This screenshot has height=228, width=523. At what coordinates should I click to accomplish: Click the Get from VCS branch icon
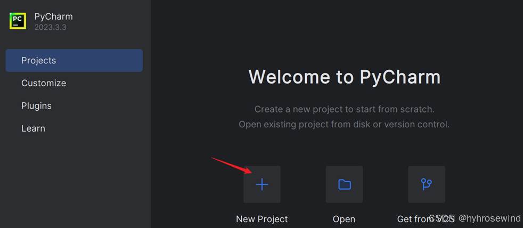[426, 184]
